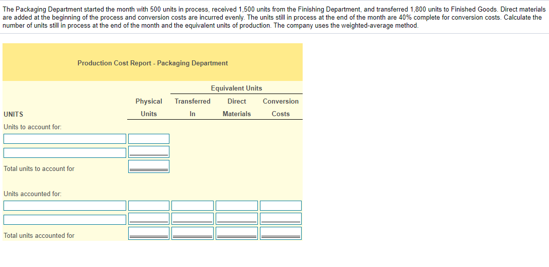Viewport: 549px width, 267px height.
Task: Click Physical Units box for Total units to account for
Action: [149, 166]
